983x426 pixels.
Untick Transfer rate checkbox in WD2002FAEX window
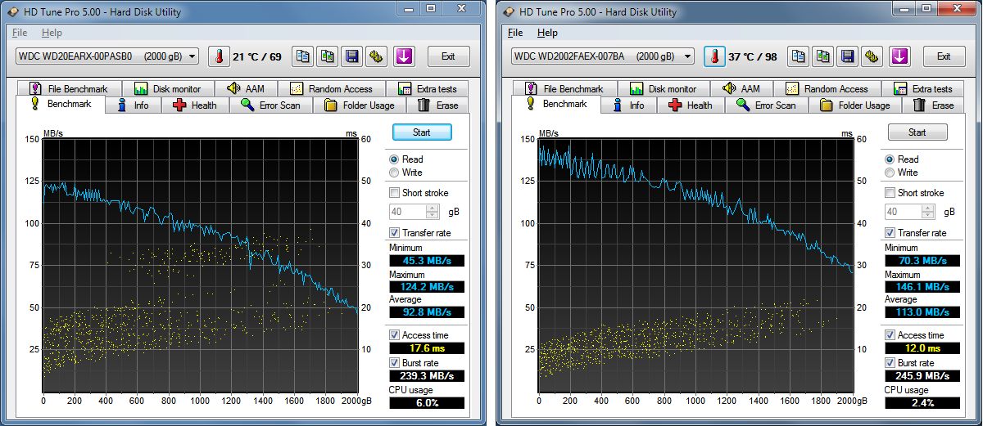click(x=890, y=233)
